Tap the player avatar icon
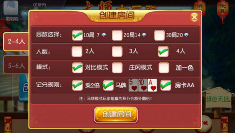Viewport: 235px width, 133px height. coord(11,8)
